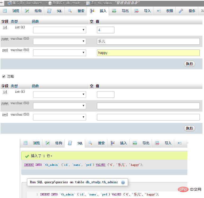Open the 权限 tab in the top tab bar
The image size is (204, 198).
(x=165, y=11)
